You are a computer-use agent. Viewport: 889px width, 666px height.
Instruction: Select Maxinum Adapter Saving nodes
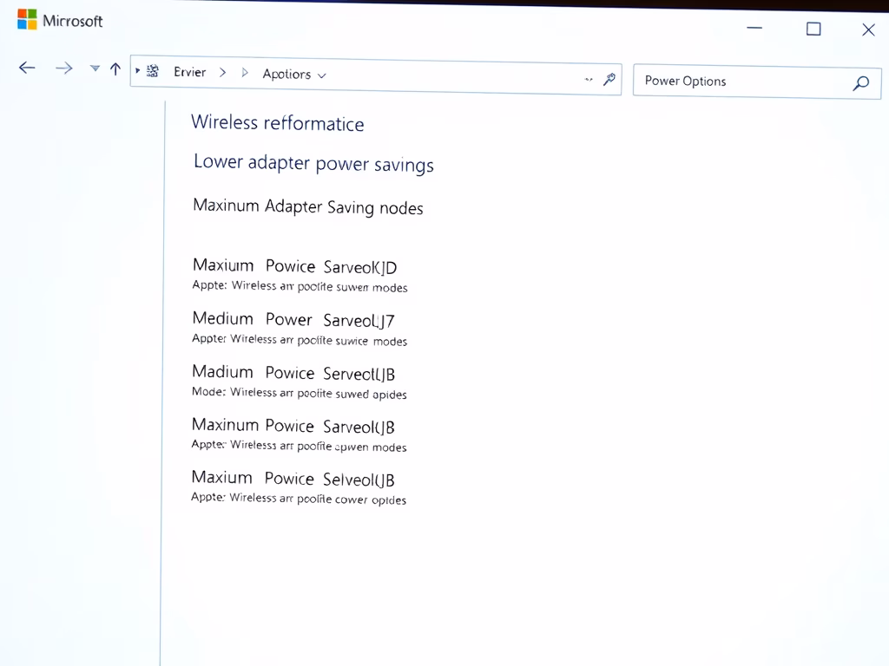click(x=307, y=207)
